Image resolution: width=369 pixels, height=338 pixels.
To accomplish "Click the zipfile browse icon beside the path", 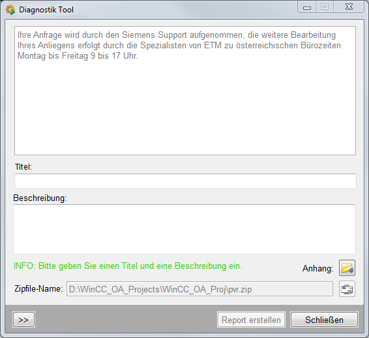I will pyautogui.click(x=347, y=289).
